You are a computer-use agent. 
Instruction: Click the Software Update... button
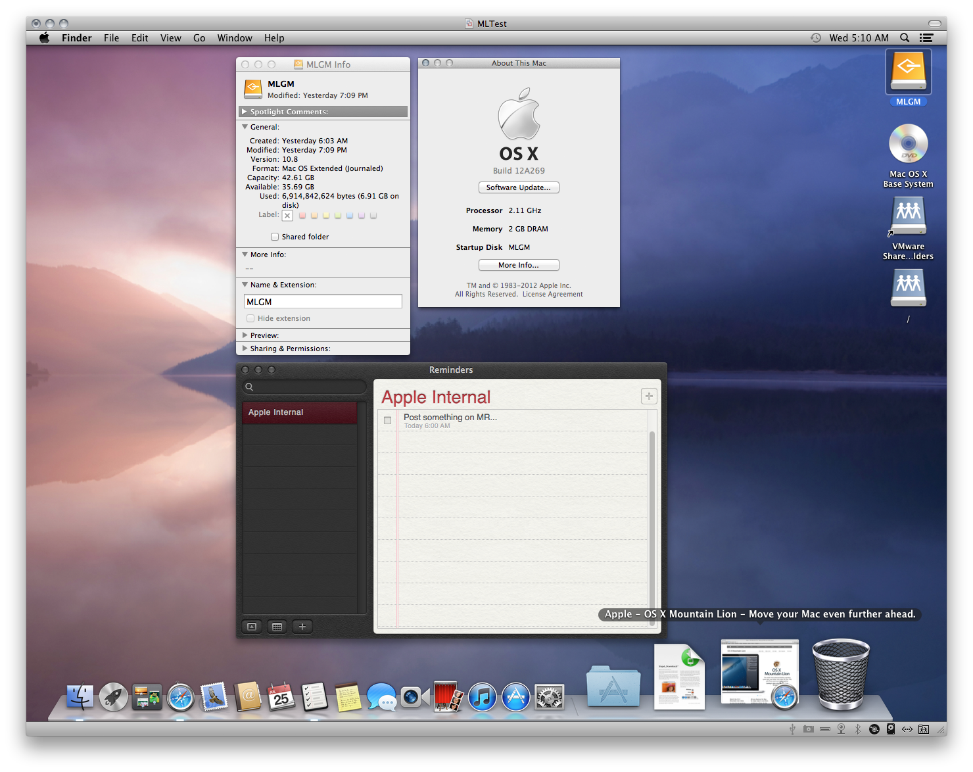[519, 187]
